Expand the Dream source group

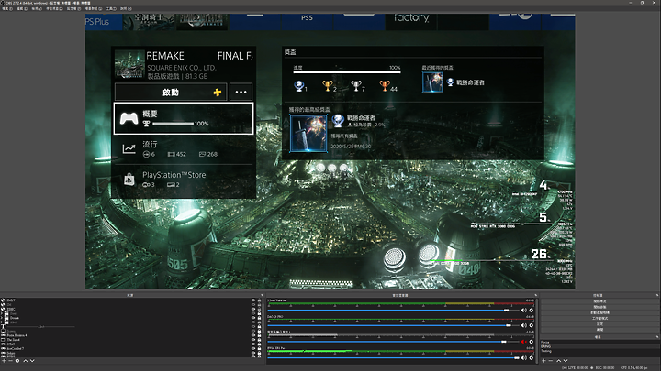(x=2, y=318)
